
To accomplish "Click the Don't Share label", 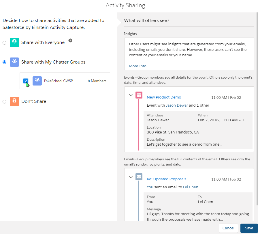I will (34, 101).
